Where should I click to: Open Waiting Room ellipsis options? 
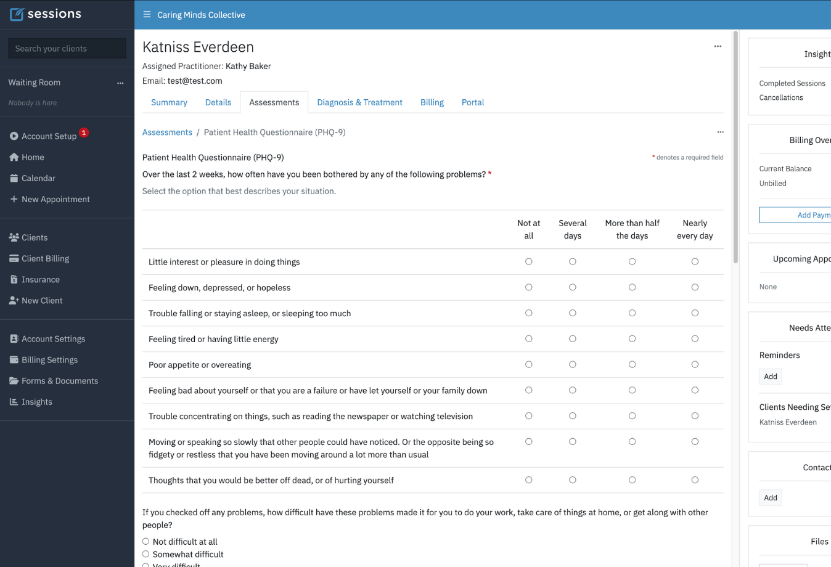120,83
